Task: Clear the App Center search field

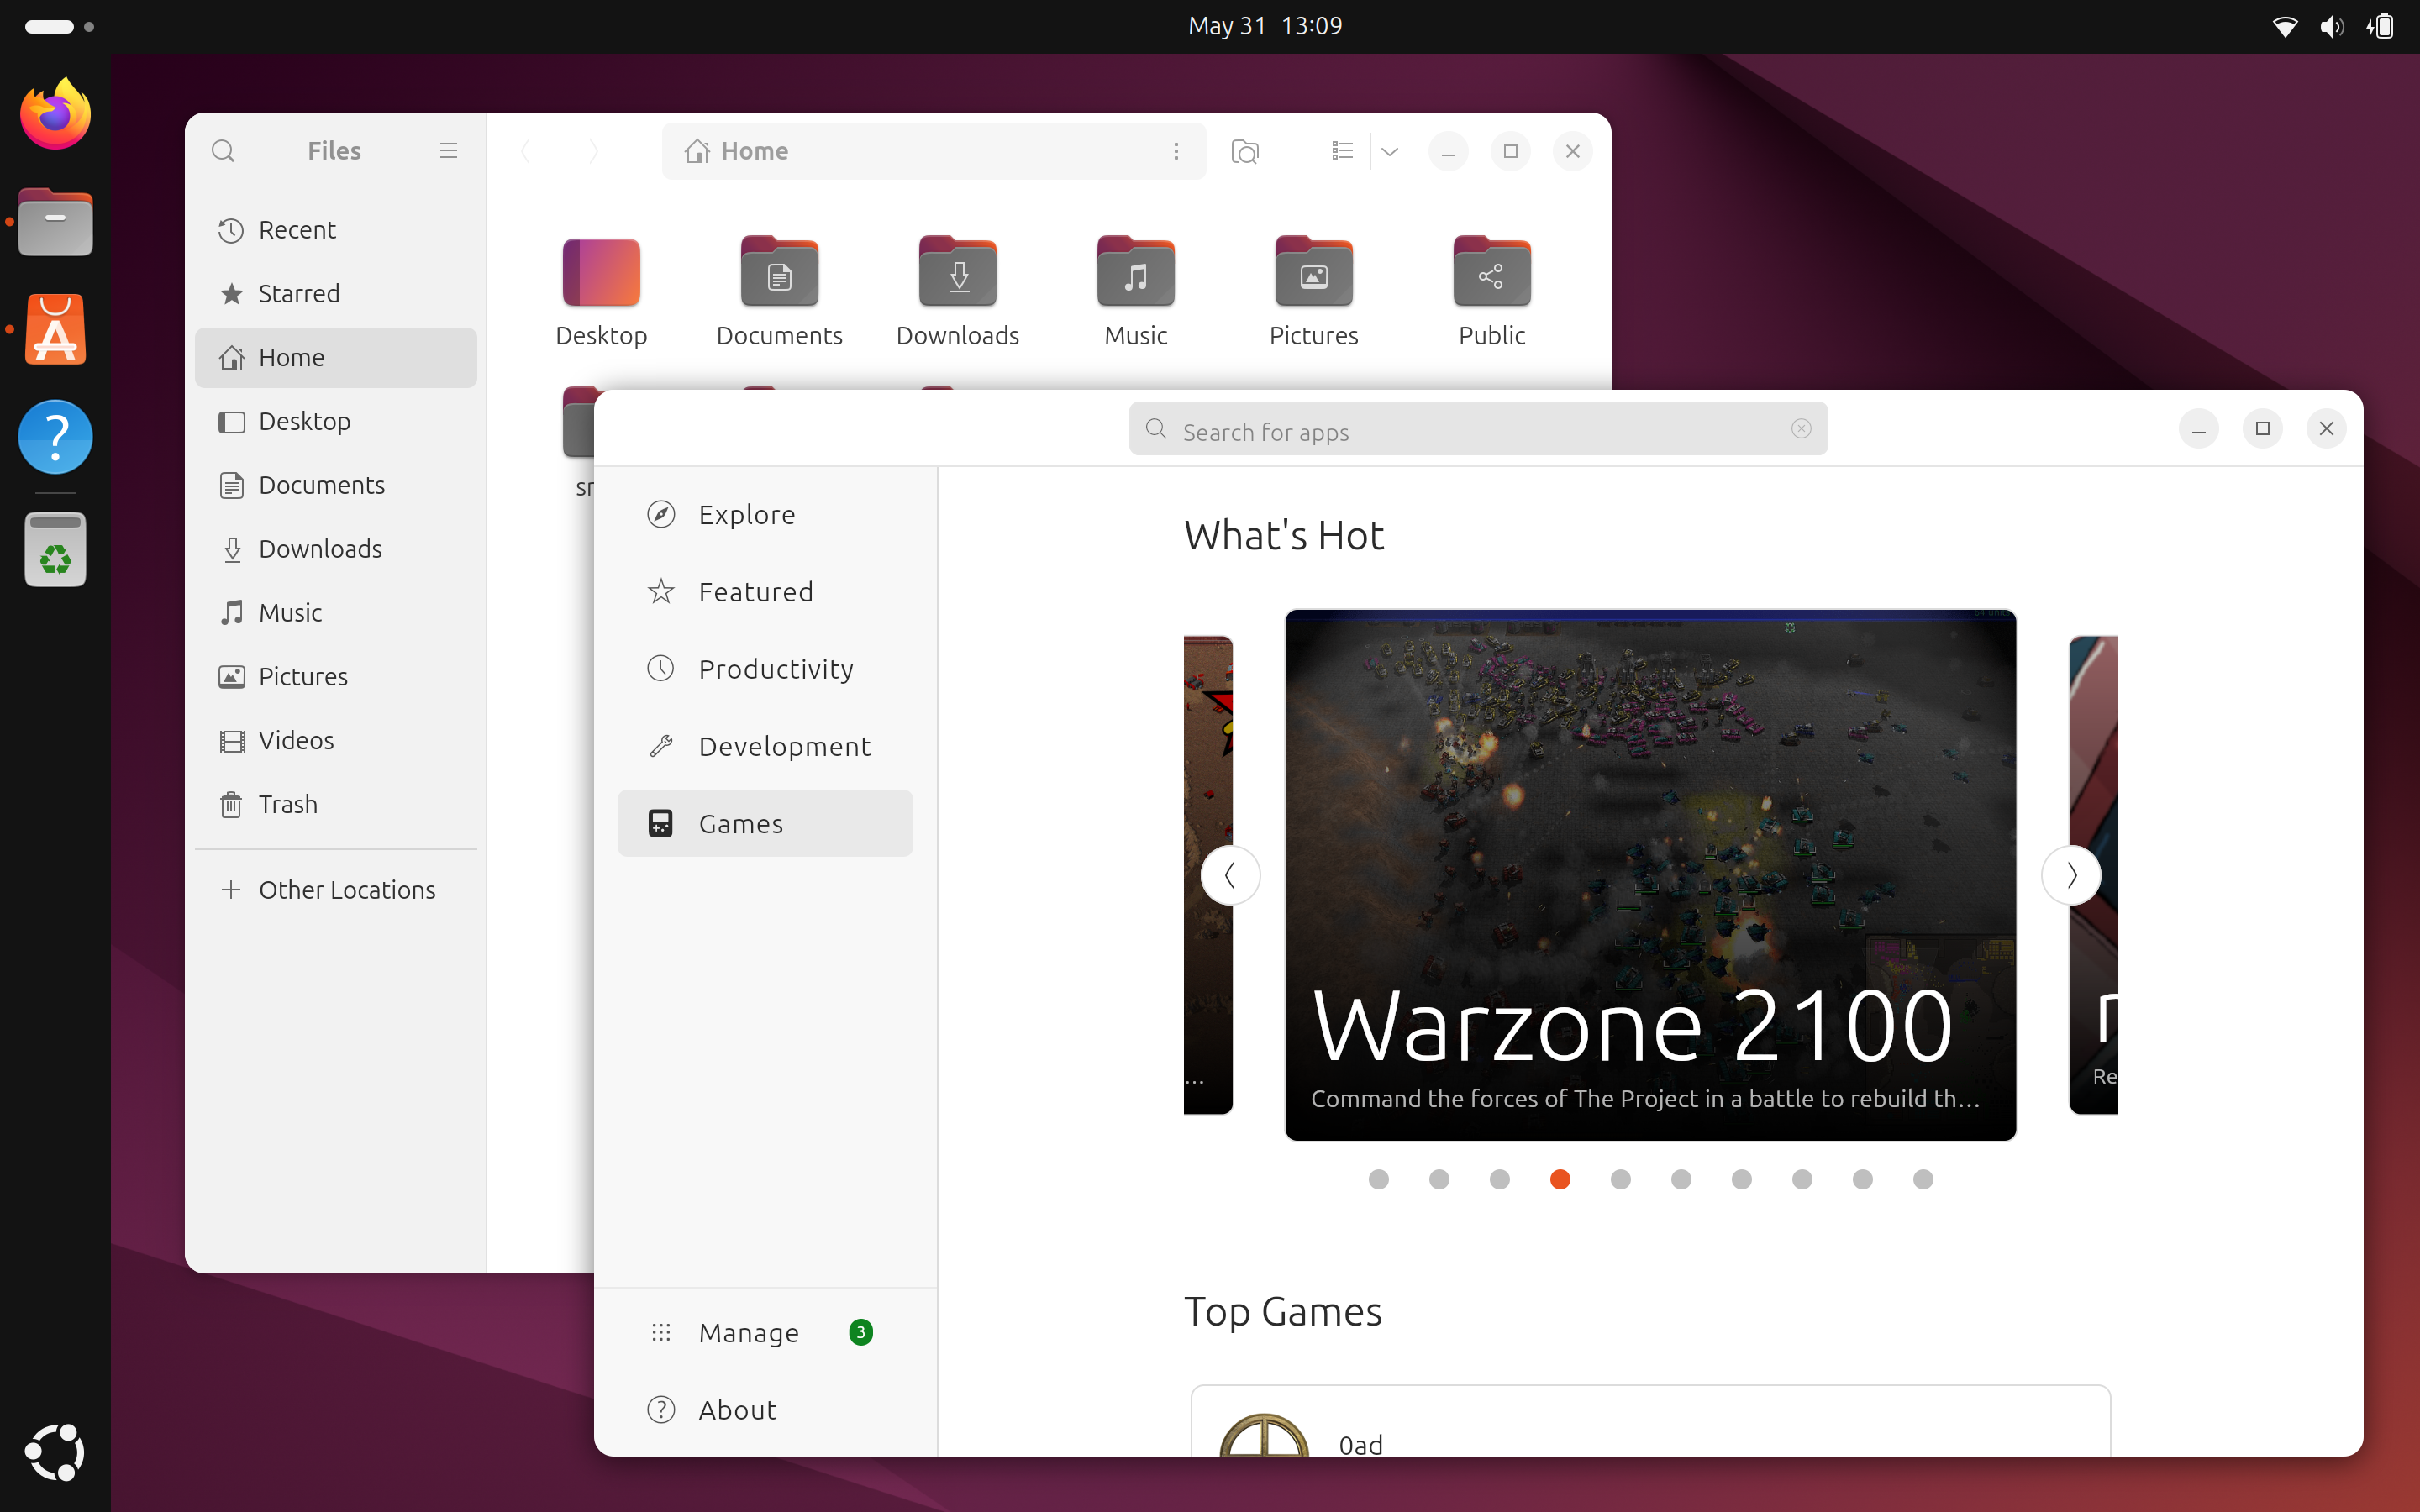Action: [x=1801, y=429]
